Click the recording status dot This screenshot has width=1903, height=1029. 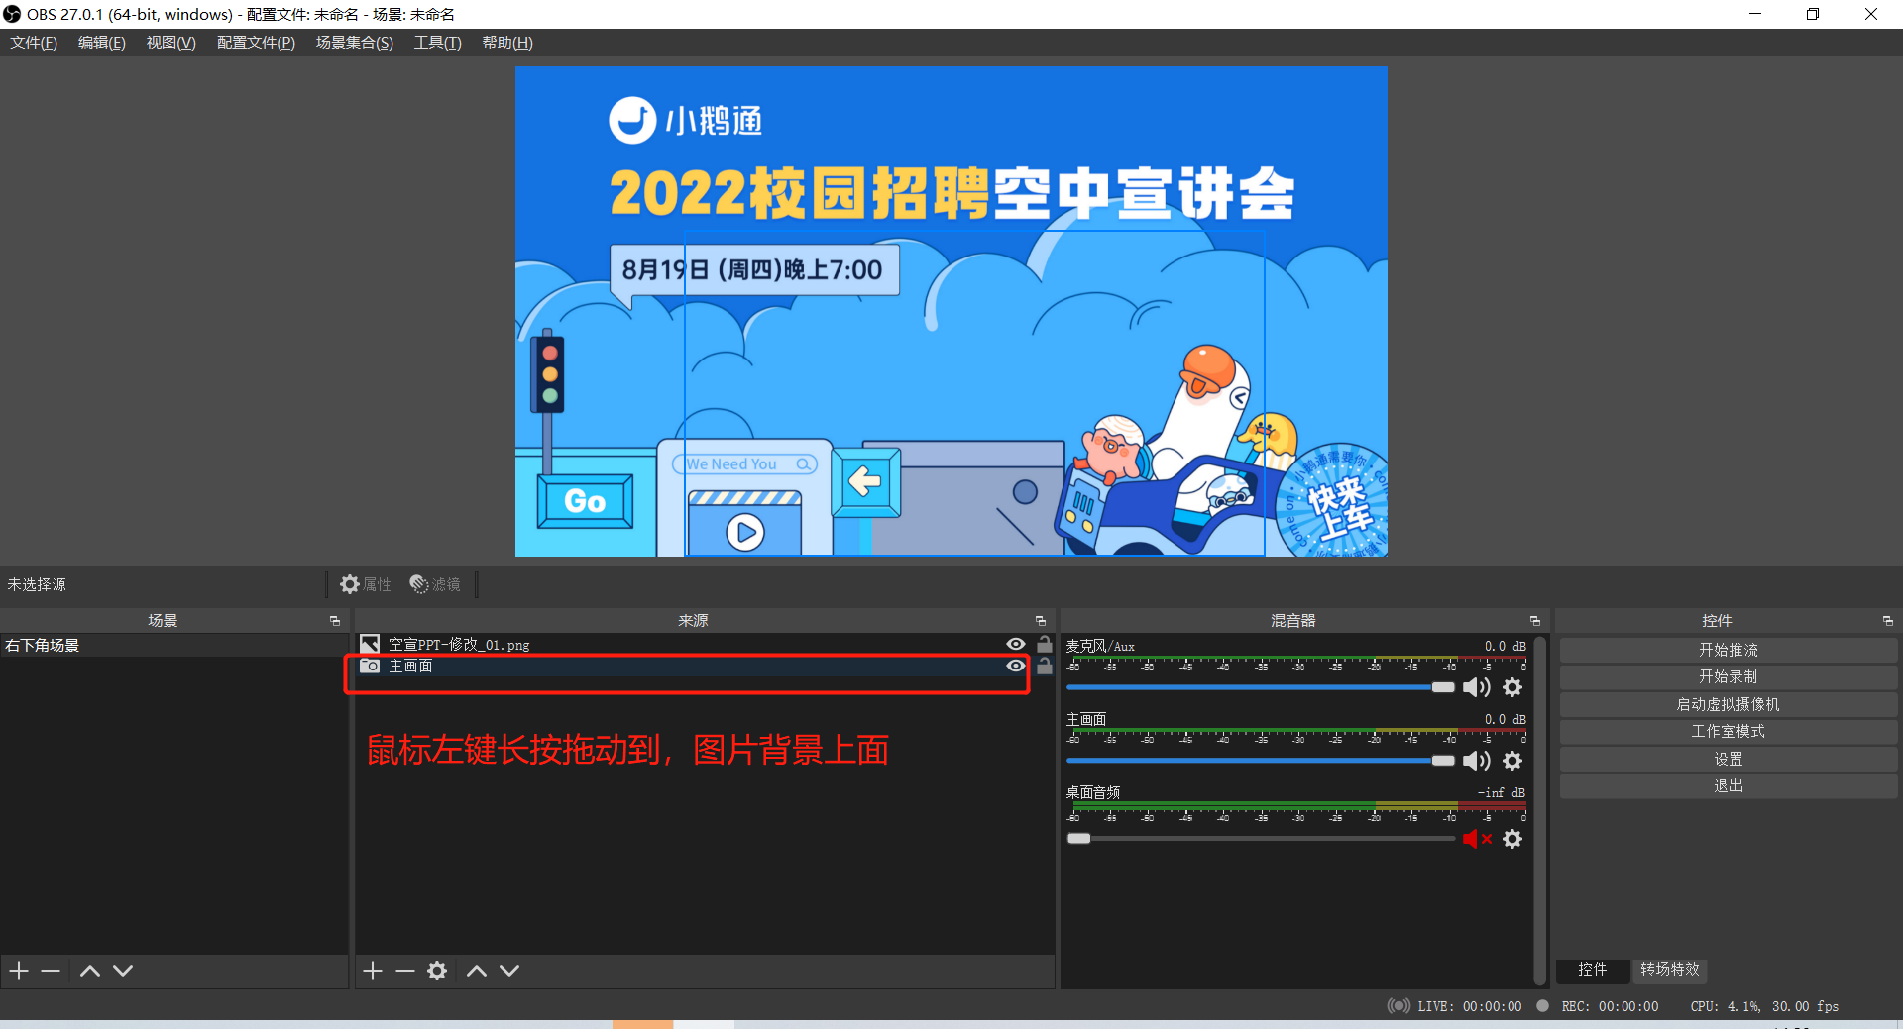(x=1542, y=1006)
